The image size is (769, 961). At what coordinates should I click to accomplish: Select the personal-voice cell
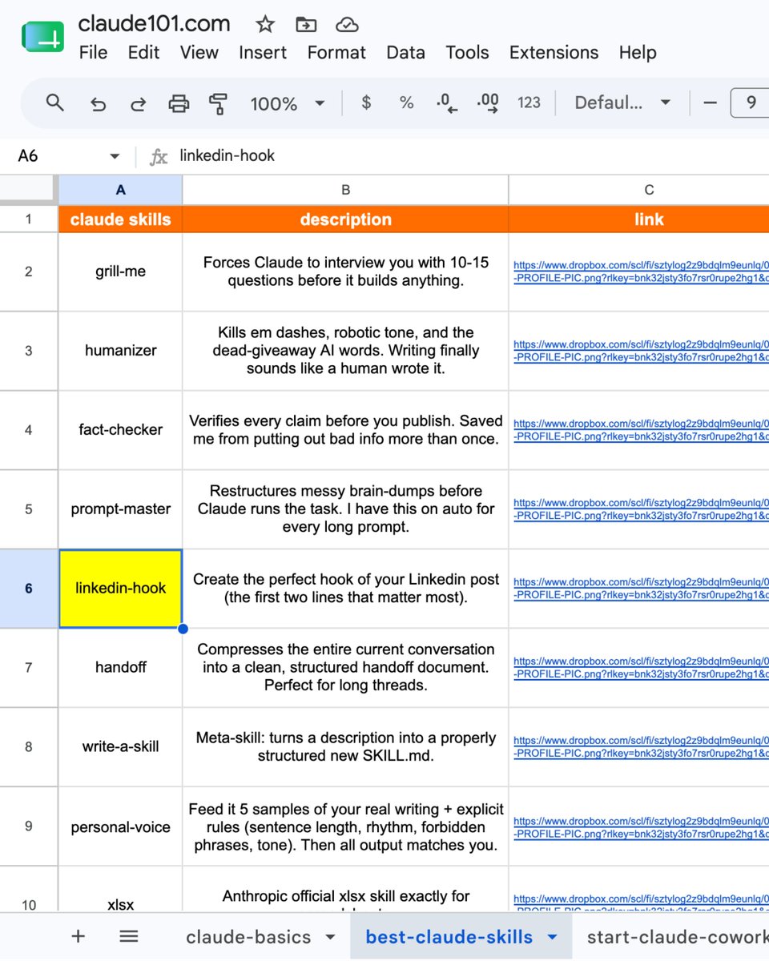(120, 826)
